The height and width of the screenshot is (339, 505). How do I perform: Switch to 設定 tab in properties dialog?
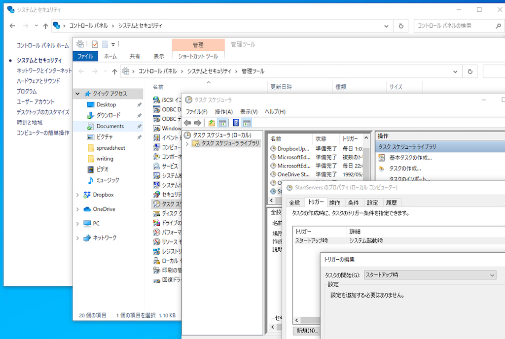(372, 203)
